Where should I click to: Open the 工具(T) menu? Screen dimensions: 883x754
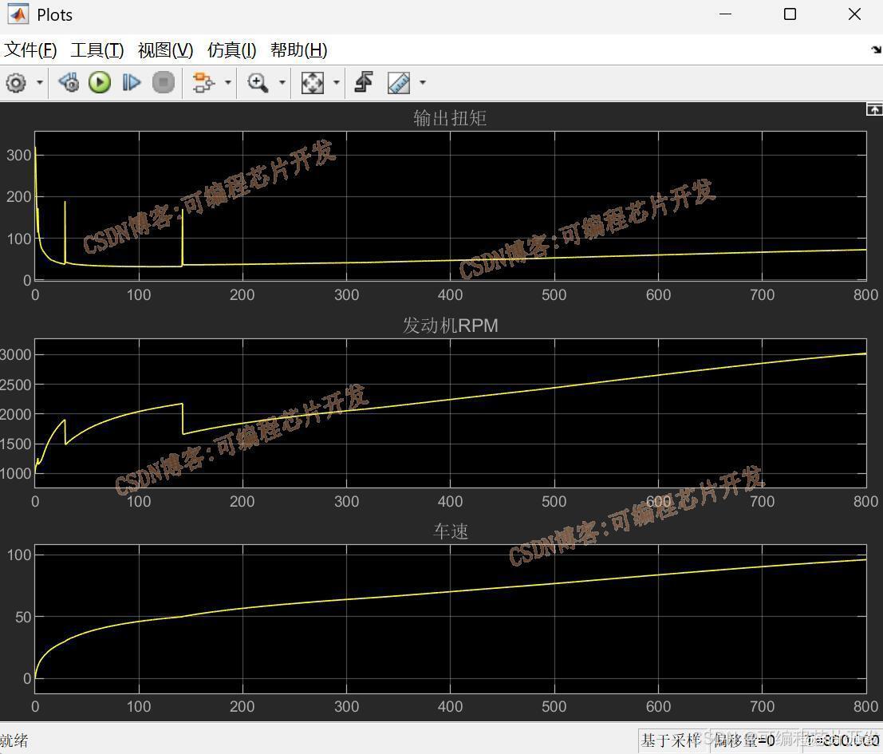coord(97,50)
